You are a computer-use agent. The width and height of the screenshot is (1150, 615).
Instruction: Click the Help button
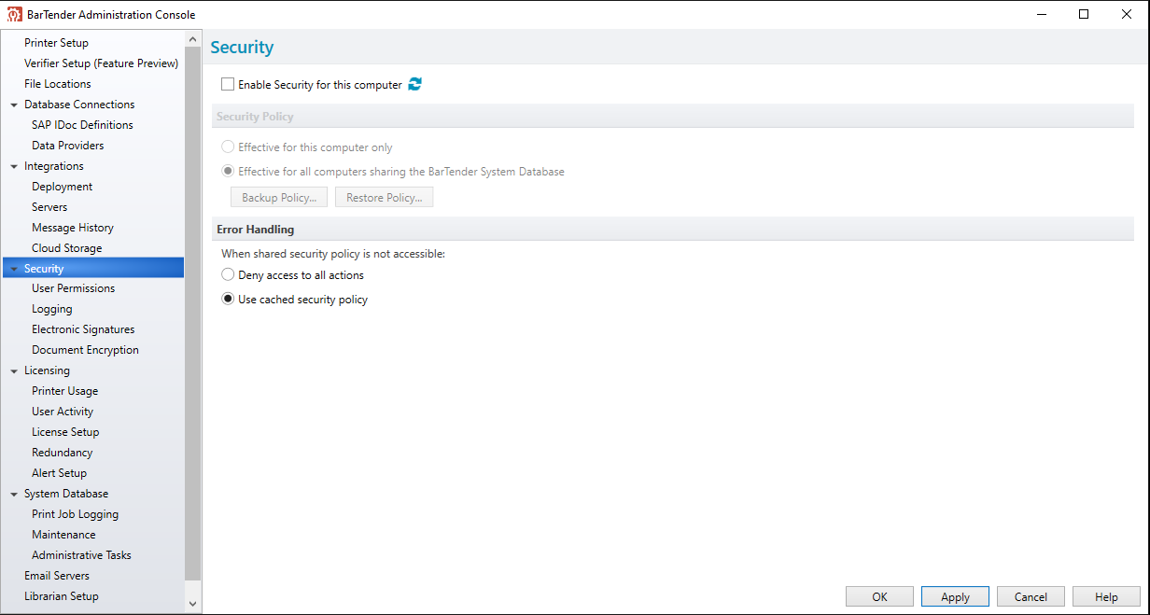tap(1106, 596)
